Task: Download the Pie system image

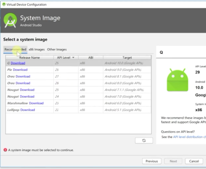Action: [20, 70]
